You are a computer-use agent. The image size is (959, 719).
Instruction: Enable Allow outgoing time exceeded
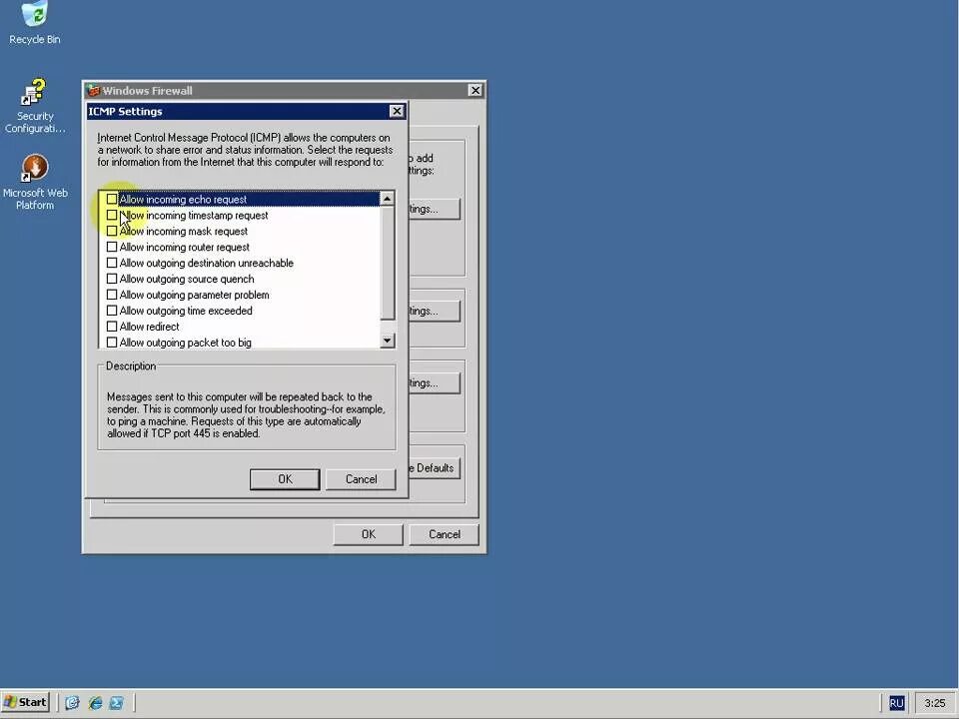pyautogui.click(x=111, y=311)
